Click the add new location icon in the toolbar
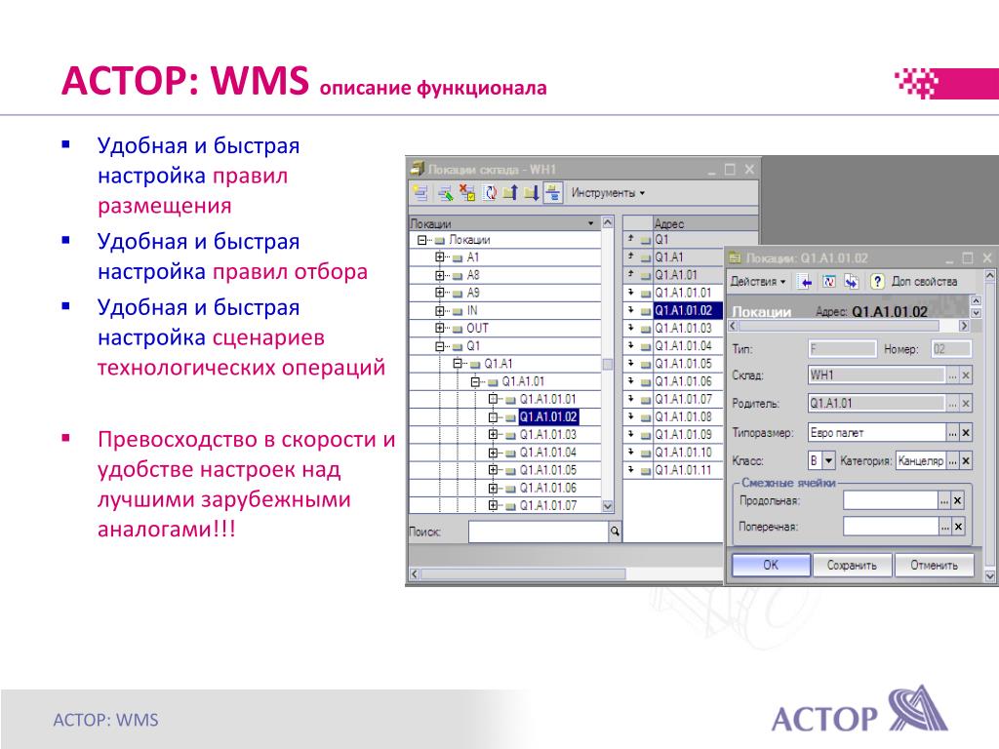This screenshot has height=749, width=999. click(420, 192)
